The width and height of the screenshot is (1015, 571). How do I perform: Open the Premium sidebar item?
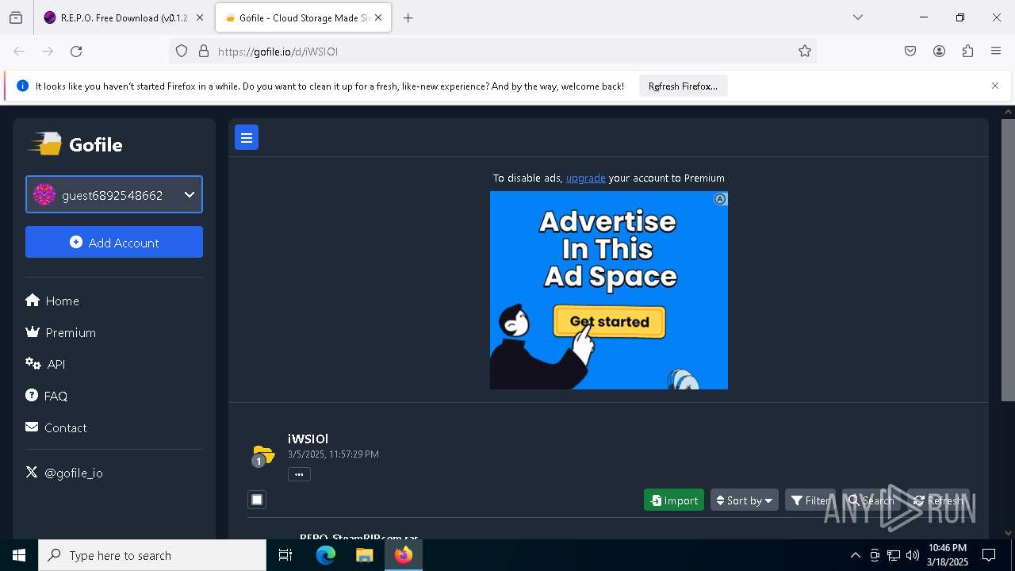(x=60, y=332)
